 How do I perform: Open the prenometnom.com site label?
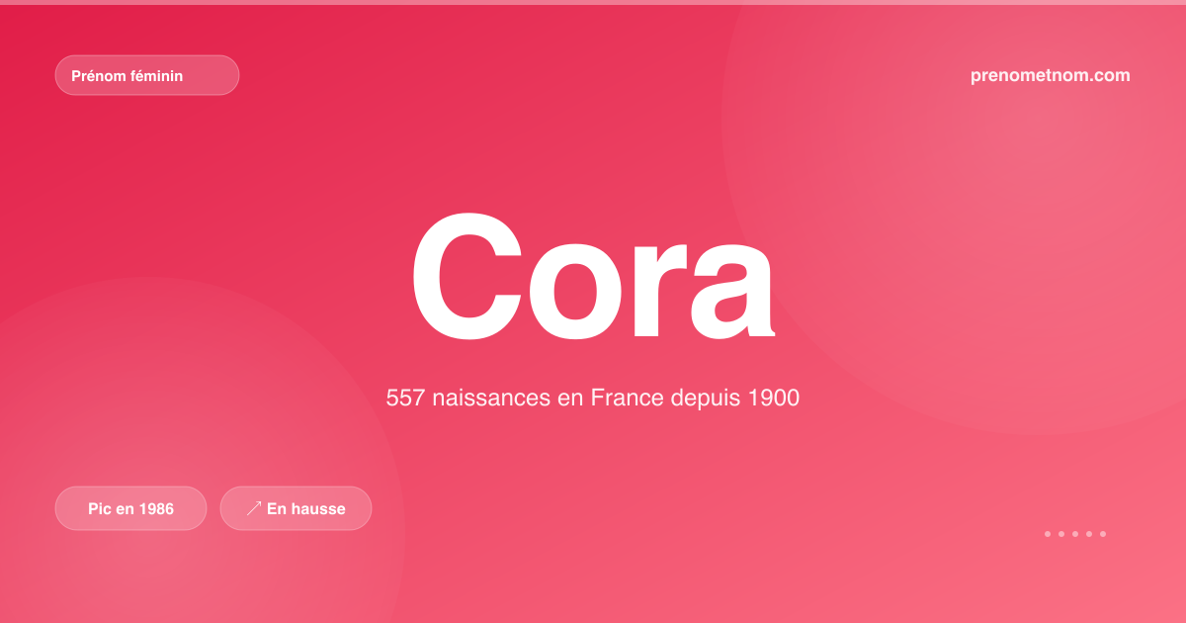(x=1051, y=75)
